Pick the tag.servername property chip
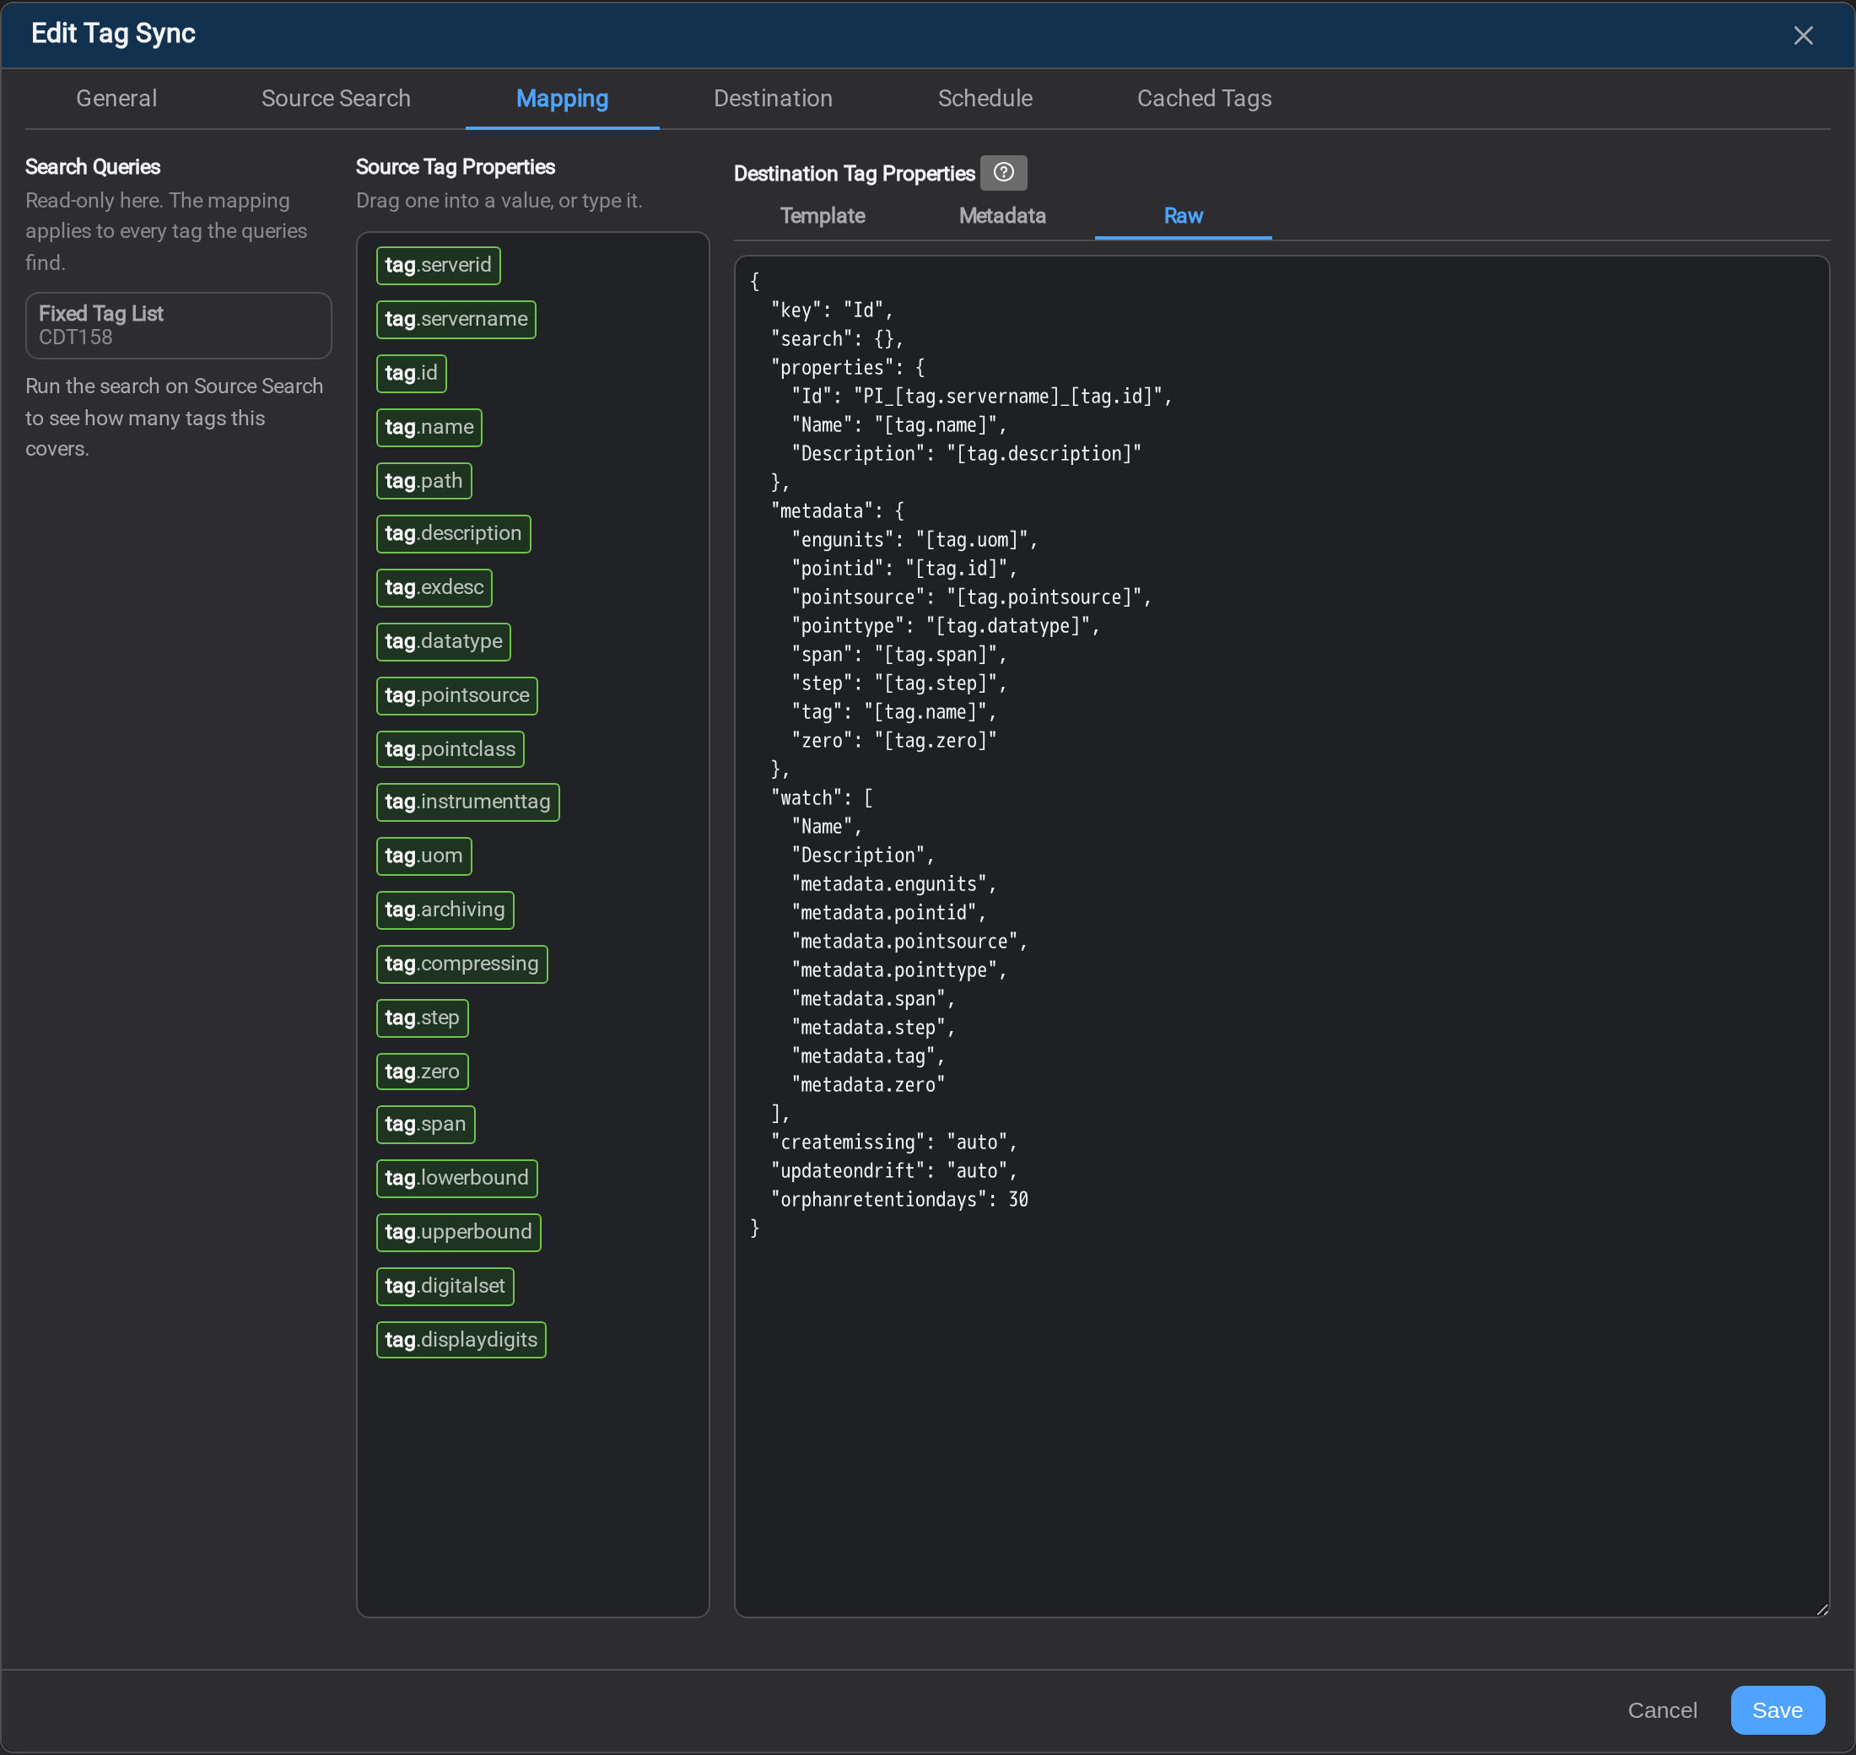The height and width of the screenshot is (1755, 1856). (456, 320)
